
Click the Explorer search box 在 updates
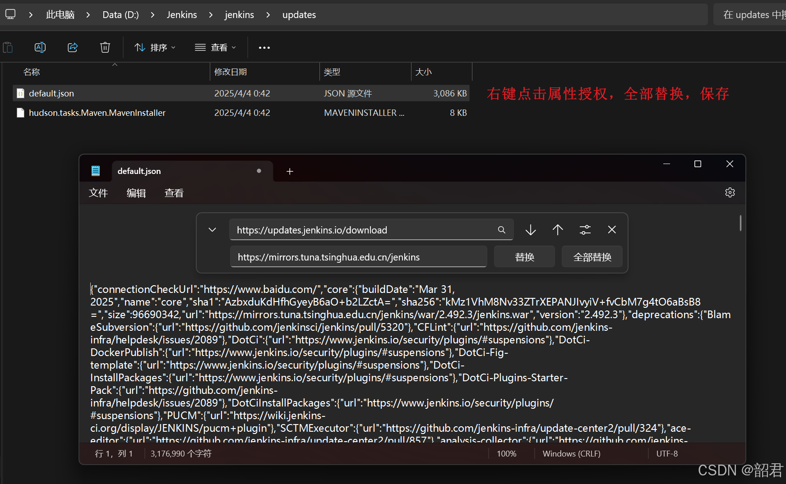[x=749, y=14]
